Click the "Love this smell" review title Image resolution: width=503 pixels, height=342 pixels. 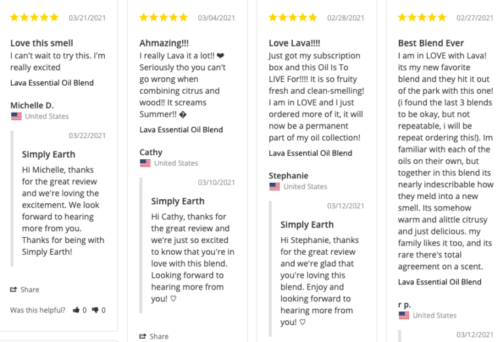click(41, 43)
